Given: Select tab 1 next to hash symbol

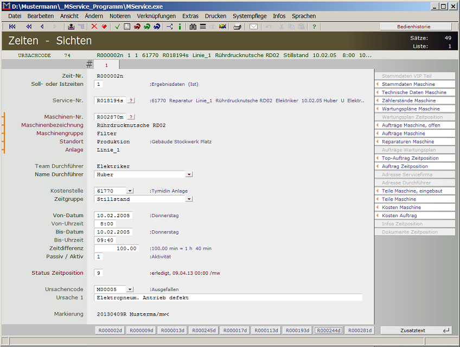Looking at the screenshot, I should 107,65.
